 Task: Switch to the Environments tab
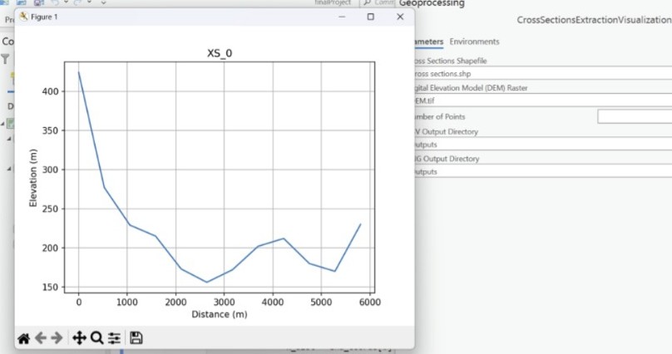(474, 42)
